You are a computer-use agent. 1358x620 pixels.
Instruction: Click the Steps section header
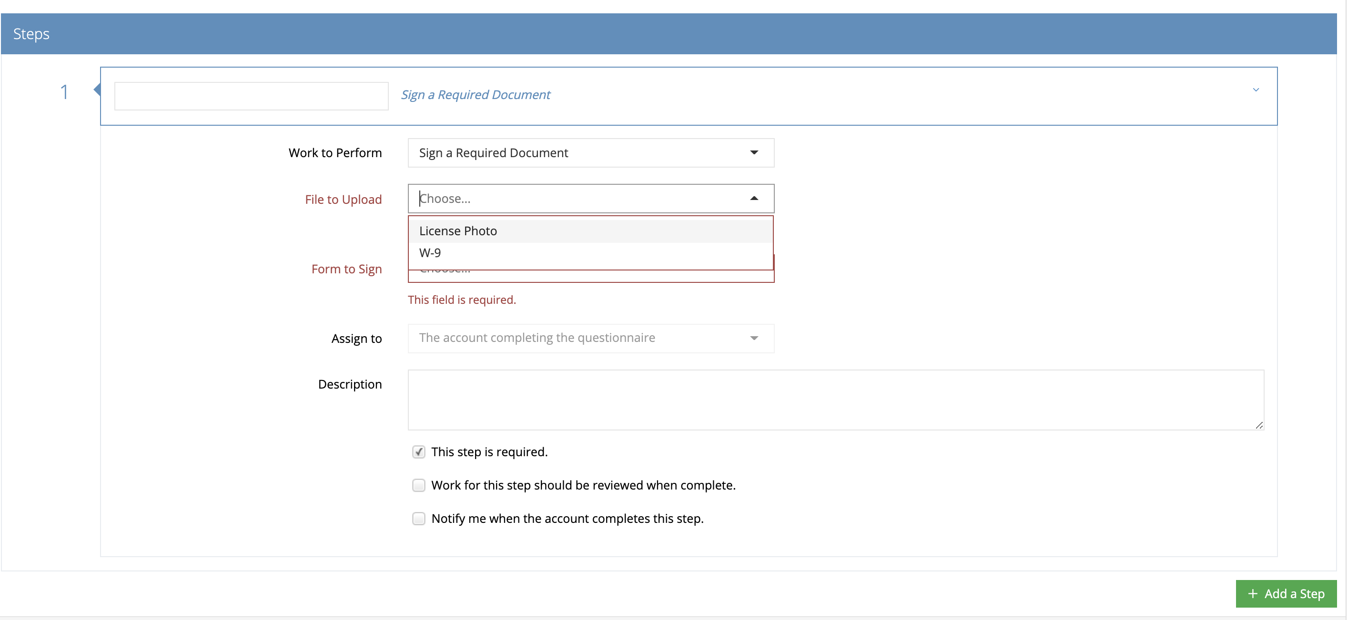point(31,34)
